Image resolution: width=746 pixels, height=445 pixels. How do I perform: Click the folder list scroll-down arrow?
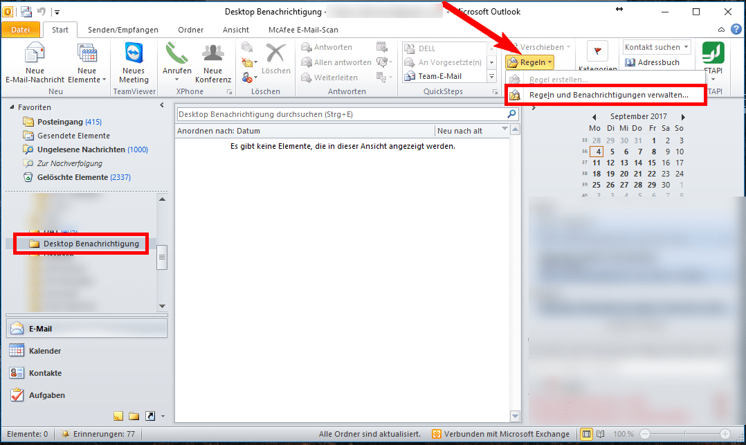click(x=162, y=306)
